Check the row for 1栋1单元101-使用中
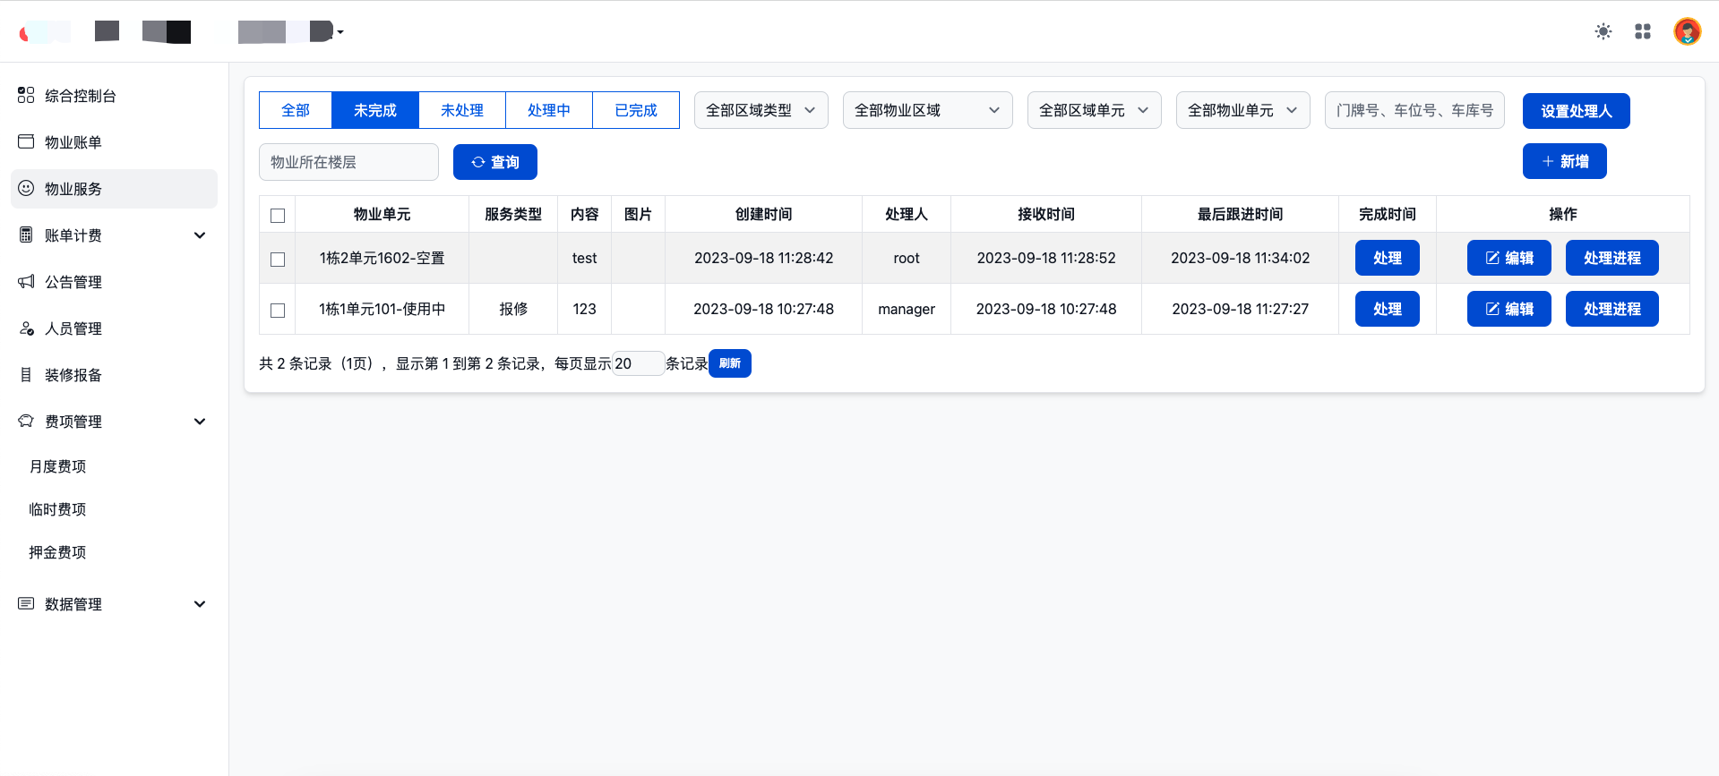The image size is (1719, 776). [278, 311]
